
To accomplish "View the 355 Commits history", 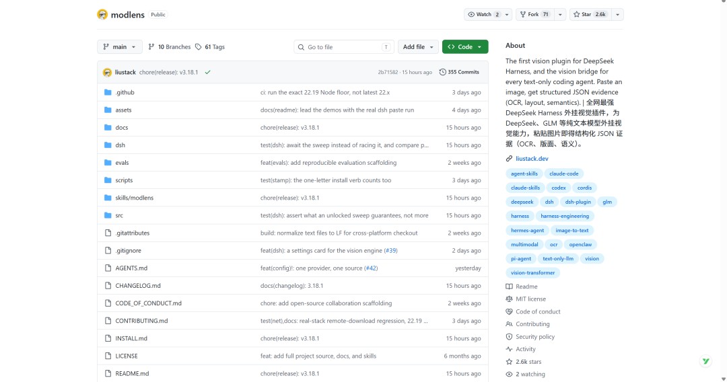I will [459, 72].
